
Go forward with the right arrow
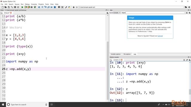click(x=77, y=7)
